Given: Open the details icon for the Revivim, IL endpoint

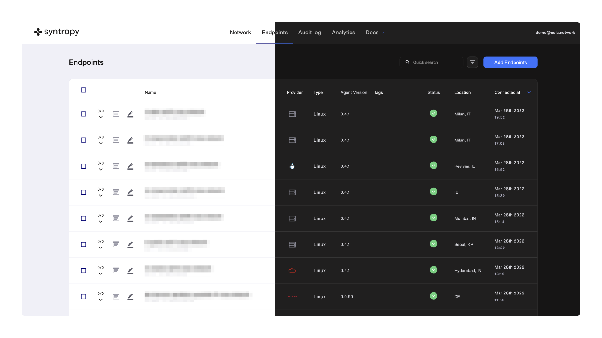Looking at the screenshot, I should (x=116, y=166).
